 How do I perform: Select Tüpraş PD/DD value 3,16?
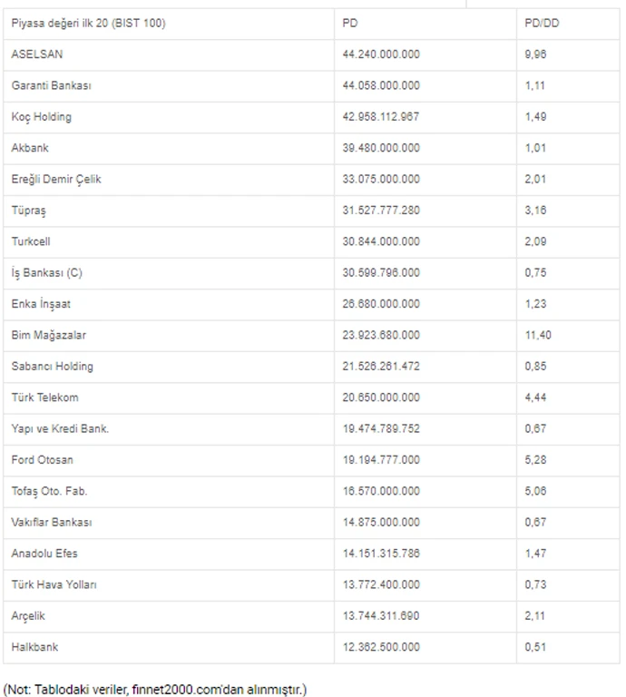pos(536,211)
